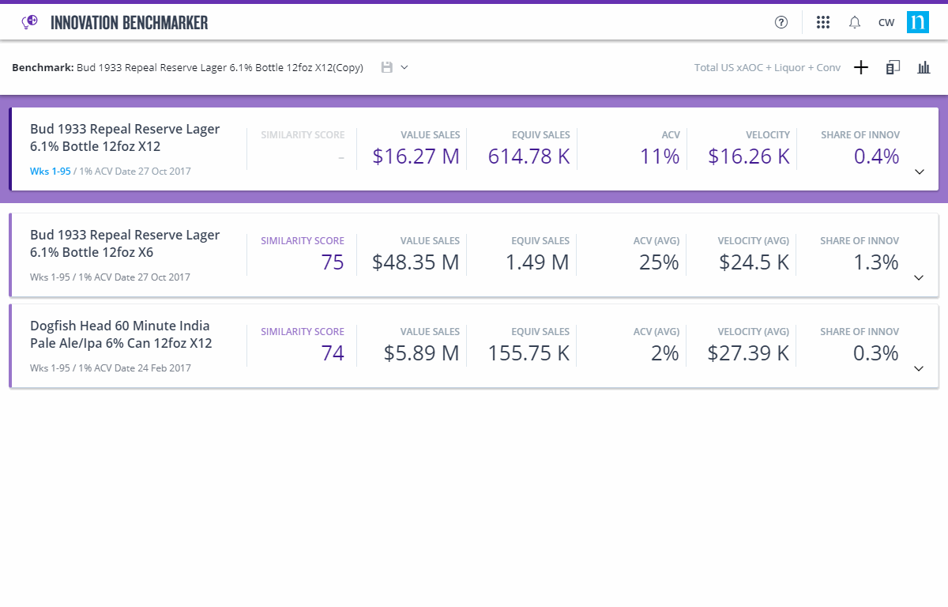Click the Wks 1-95 link on the X12 card
Viewport: 948px width, 607px height.
(x=51, y=172)
